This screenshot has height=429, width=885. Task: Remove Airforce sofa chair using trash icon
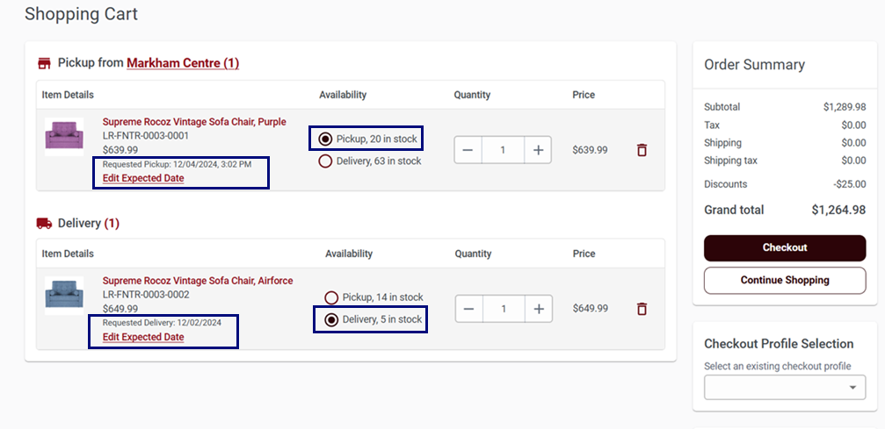click(642, 309)
